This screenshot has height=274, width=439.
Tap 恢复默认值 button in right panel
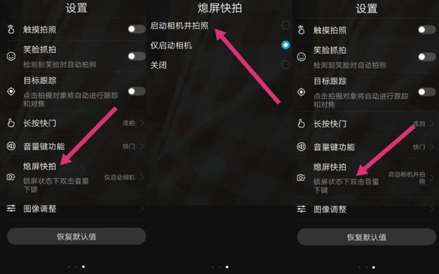click(366, 237)
